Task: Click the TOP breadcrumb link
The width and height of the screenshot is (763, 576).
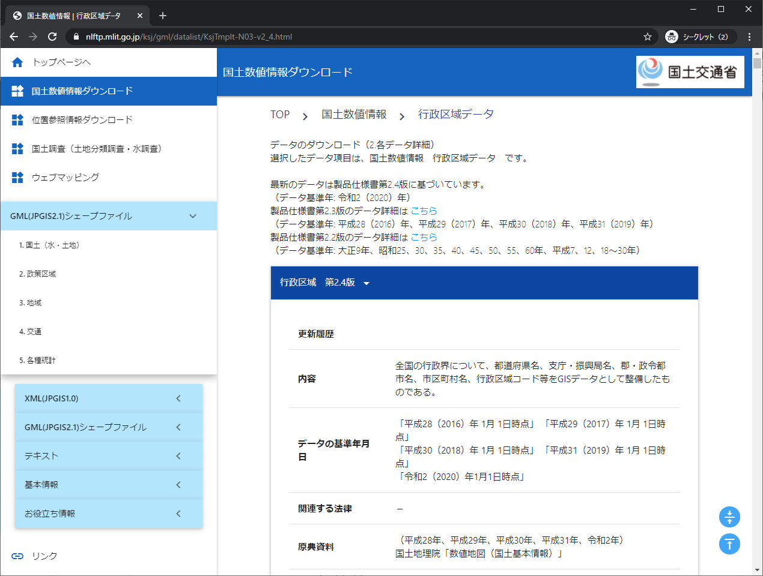Action: coord(280,115)
